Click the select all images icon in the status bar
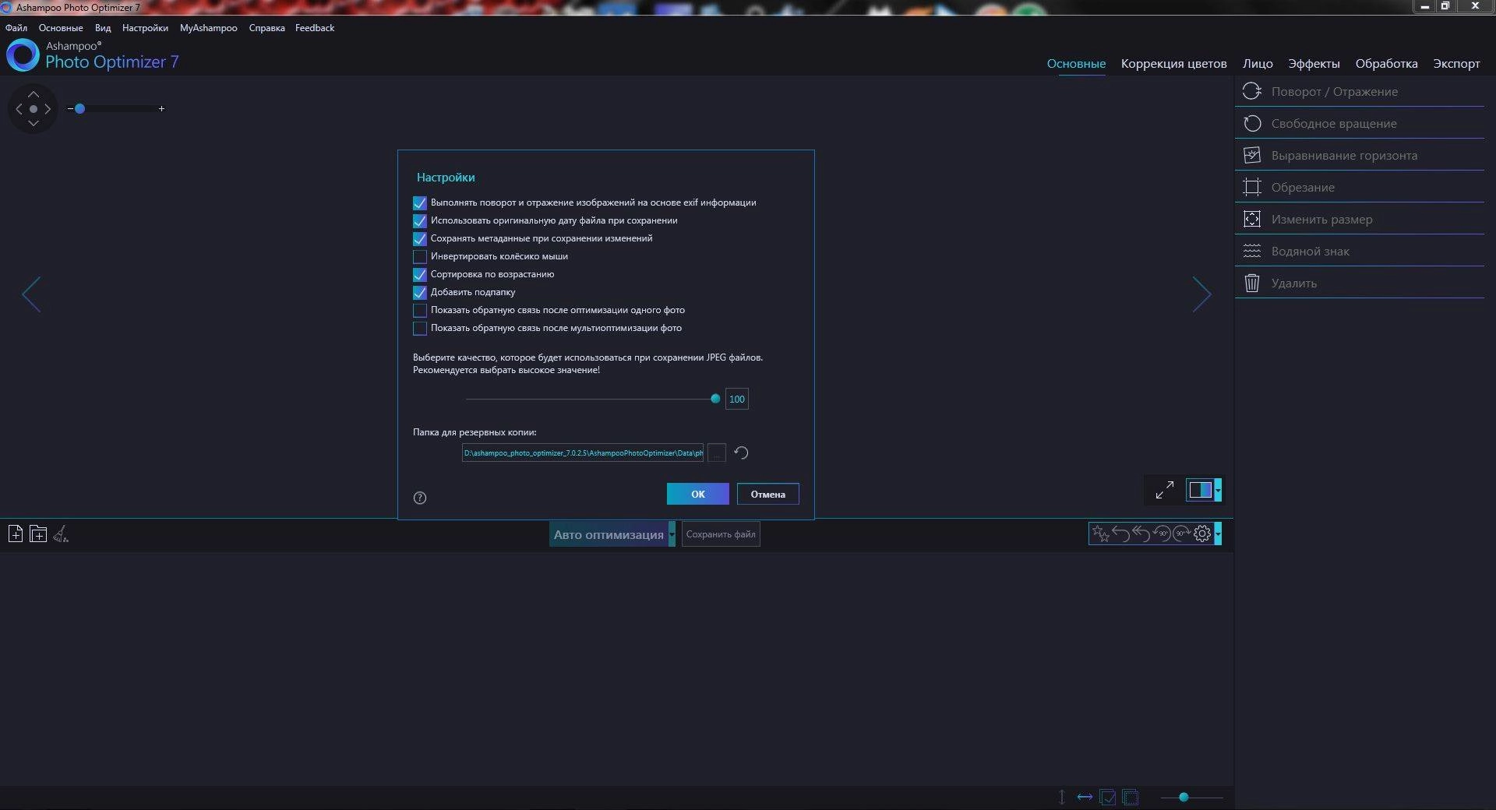Viewport: 1496px width, 810px height. point(1108,797)
